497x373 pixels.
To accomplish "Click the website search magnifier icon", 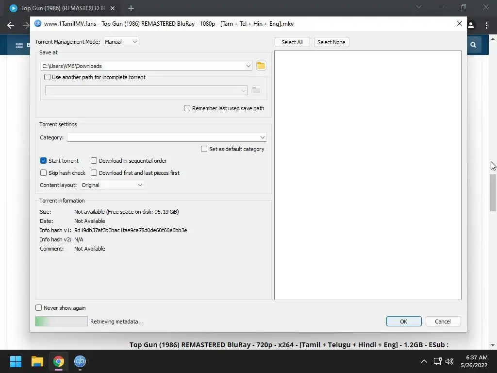I will tap(473, 45).
